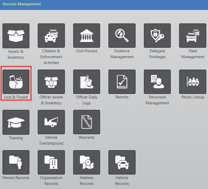Click the Records Management header title

tap(22, 4)
